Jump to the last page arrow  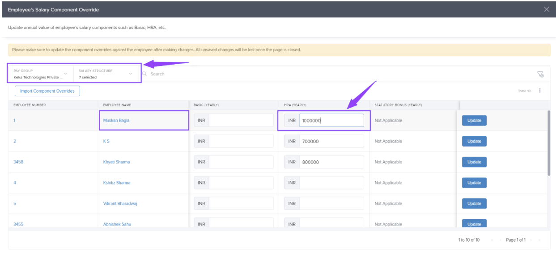click(539, 240)
